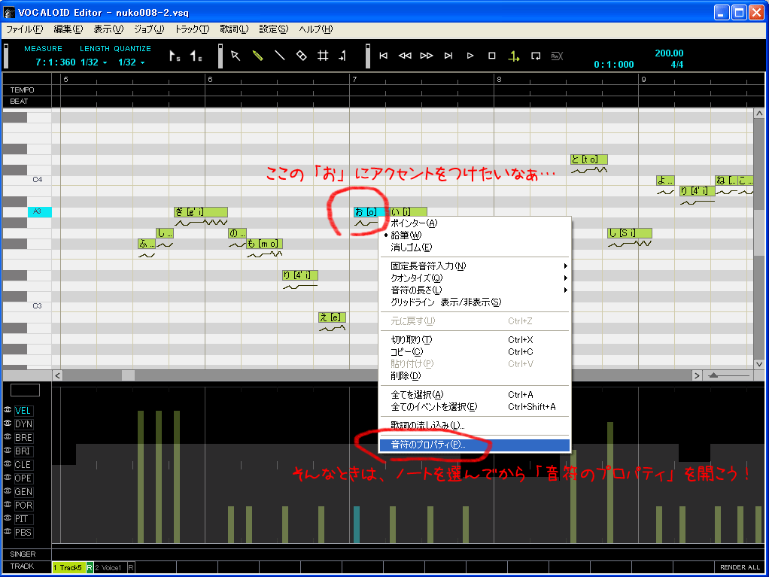The image size is (769, 577).
Task: Choose ポインター in context menu
Action: click(x=475, y=223)
